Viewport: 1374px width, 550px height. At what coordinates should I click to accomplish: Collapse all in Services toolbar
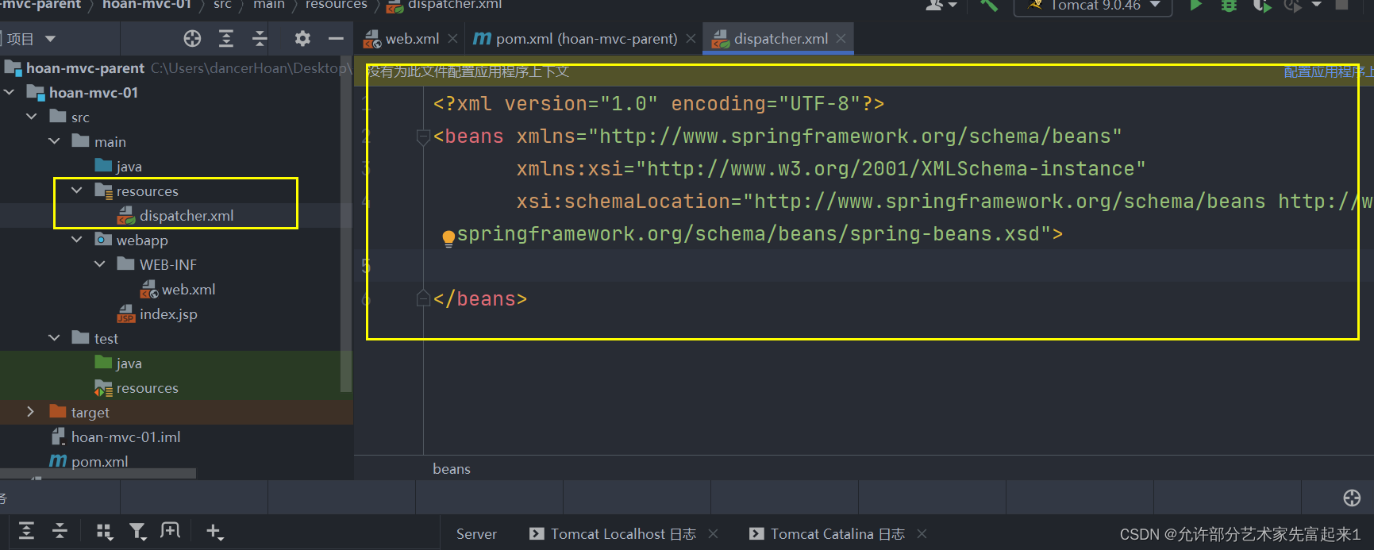coord(60,531)
